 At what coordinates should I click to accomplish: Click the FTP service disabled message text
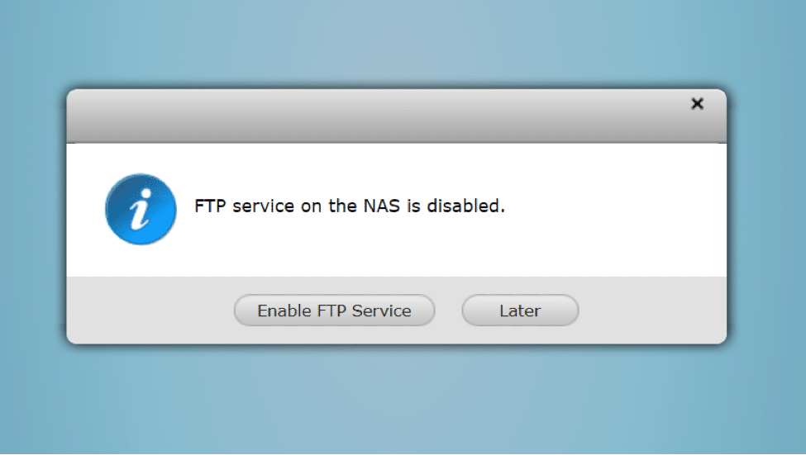[x=350, y=206]
